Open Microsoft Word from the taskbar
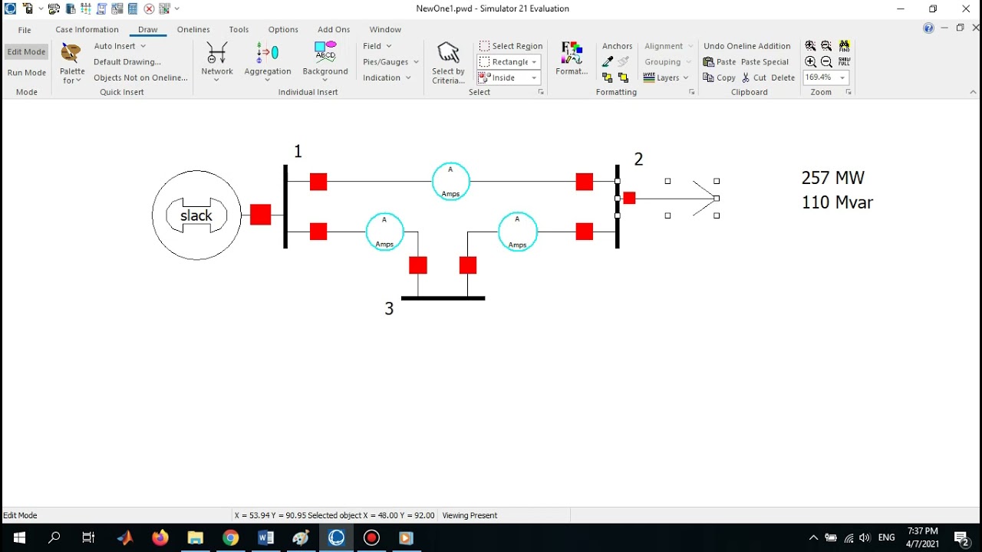This screenshot has height=552, width=982. [x=265, y=537]
